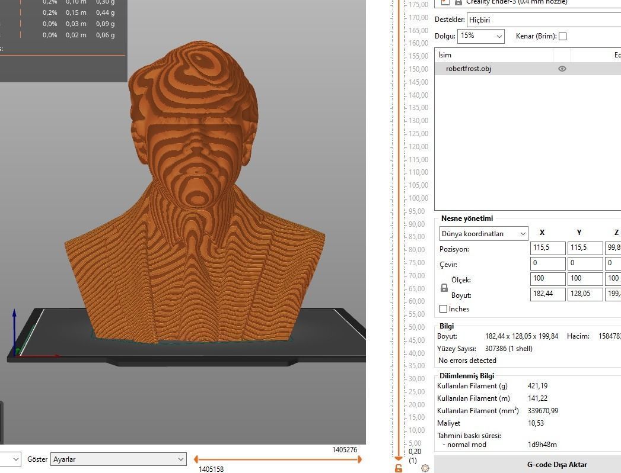Click the slider label 1405276
The image size is (621, 473).
tap(345, 450)
